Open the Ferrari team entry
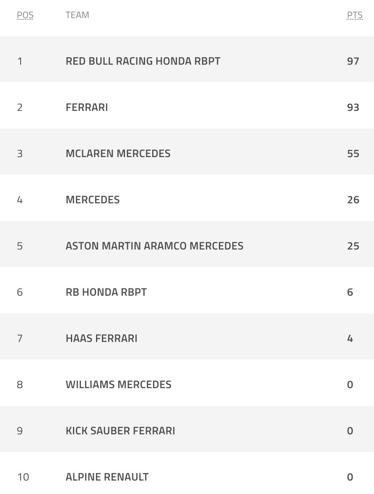 click(x=87, y=108)
